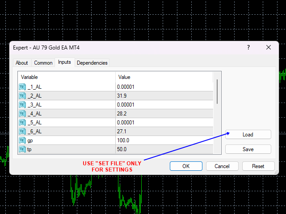Select the _2_AL variable name
Screen dimensions: 286x214
[35, 96]
